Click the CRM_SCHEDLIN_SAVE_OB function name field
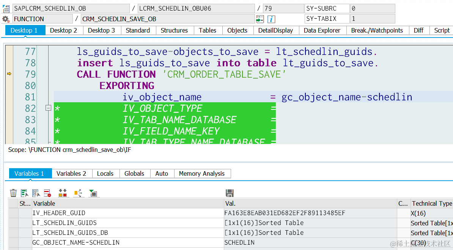 (168, 19)
